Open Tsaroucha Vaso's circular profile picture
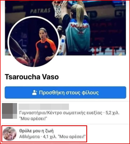130x144 pixels. tap(34, 42)
